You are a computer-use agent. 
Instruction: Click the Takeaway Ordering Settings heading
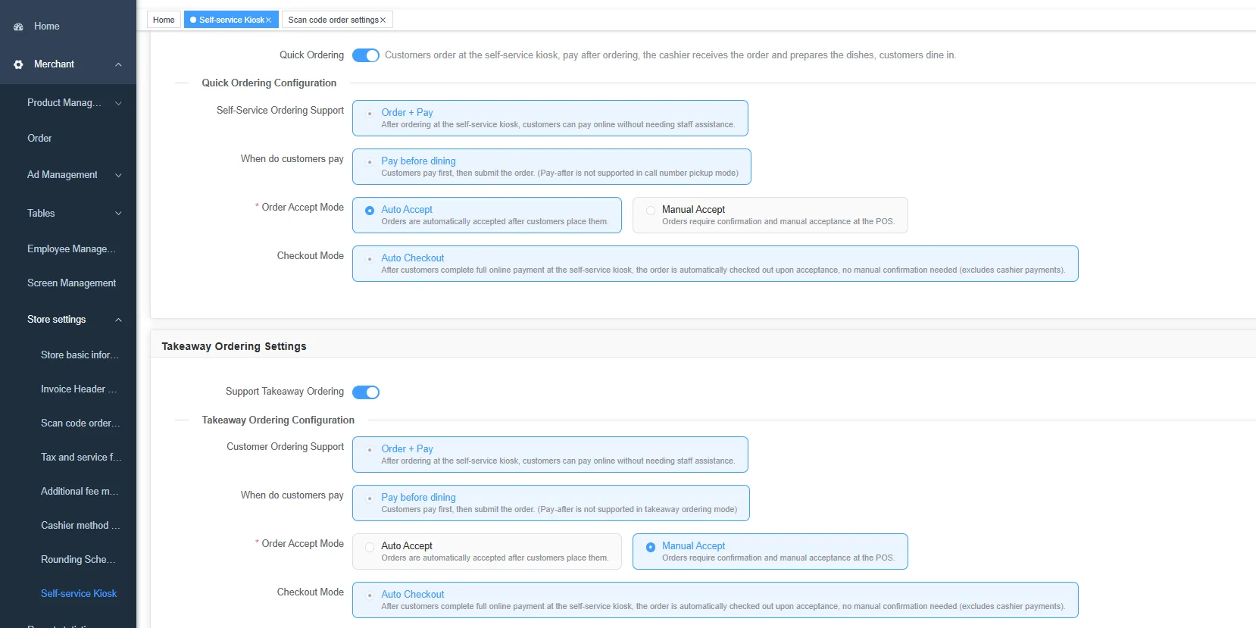point(234,346)
